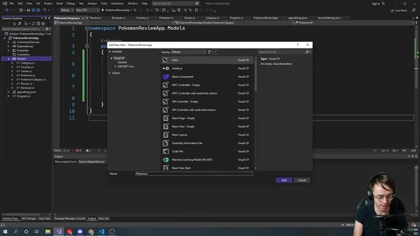Select Machine Learning Model (ML.NET) icon
This screenshot has width=420, height=236.
(x=165, y=160)
